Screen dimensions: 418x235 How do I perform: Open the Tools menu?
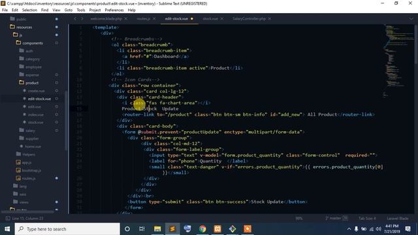click(x=81, y=10)
